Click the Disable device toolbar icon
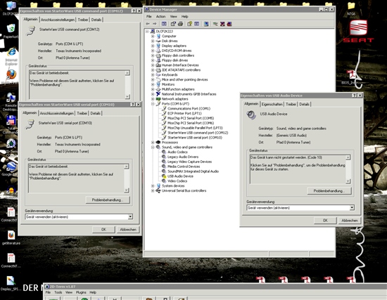Image resolution: width=387 pixels, height=300 pixels. click(229, 24)
